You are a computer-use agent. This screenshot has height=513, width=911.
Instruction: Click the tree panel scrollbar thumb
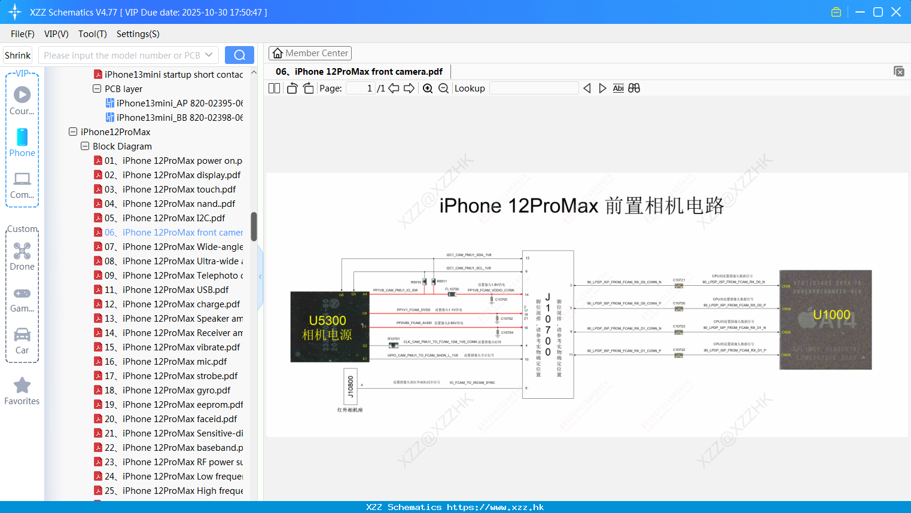point(254,227)
